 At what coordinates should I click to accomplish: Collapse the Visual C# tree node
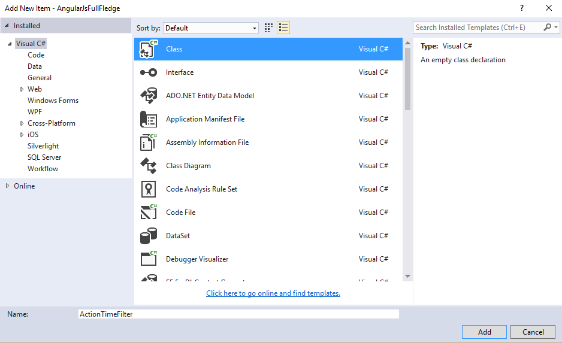[x=10, y=44]
